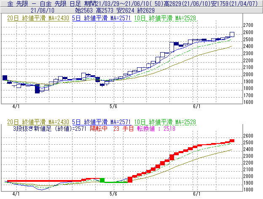Click the green reversal block in lower chart
The image size is (263, 199).
pos(102,180)
